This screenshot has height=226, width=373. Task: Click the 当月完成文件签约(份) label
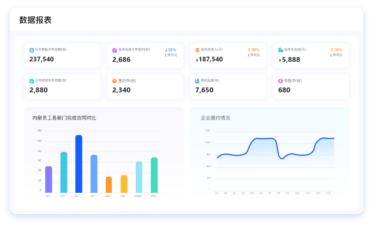(x=134, y=49)
